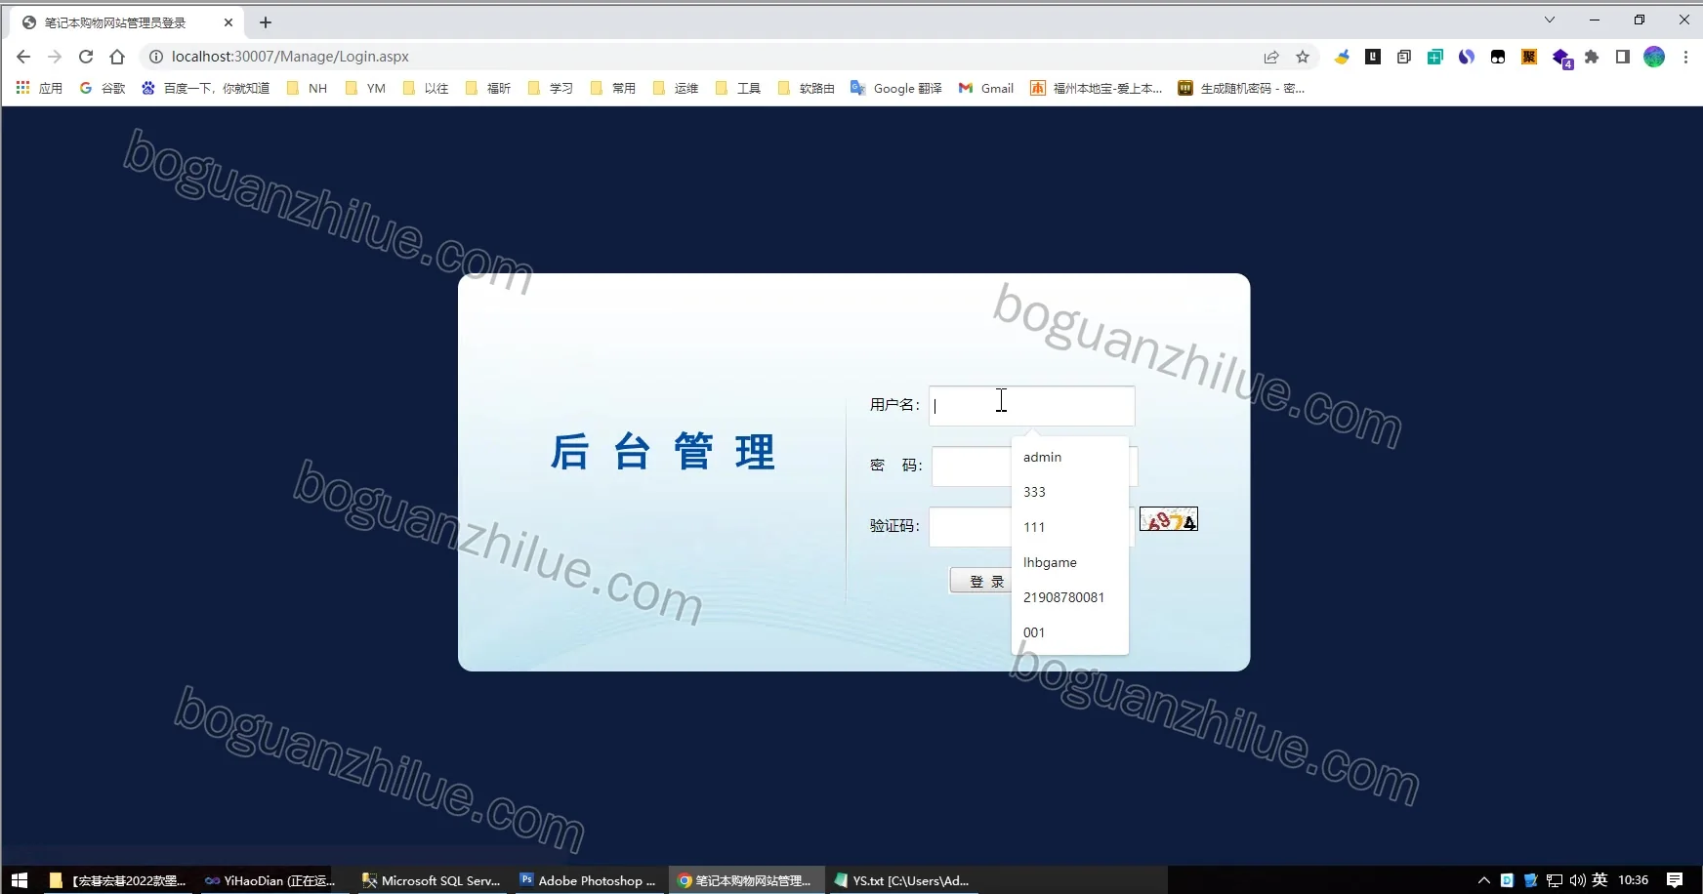Open the NH bookmark folder
The image size is (1703, 894).
pos(308,88)
